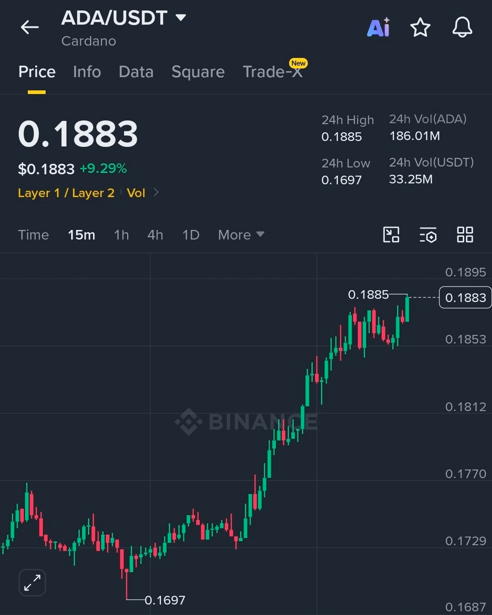492x615 pixels.
Task: Open chart indicator settings icon
Action: tap(428, 235)
